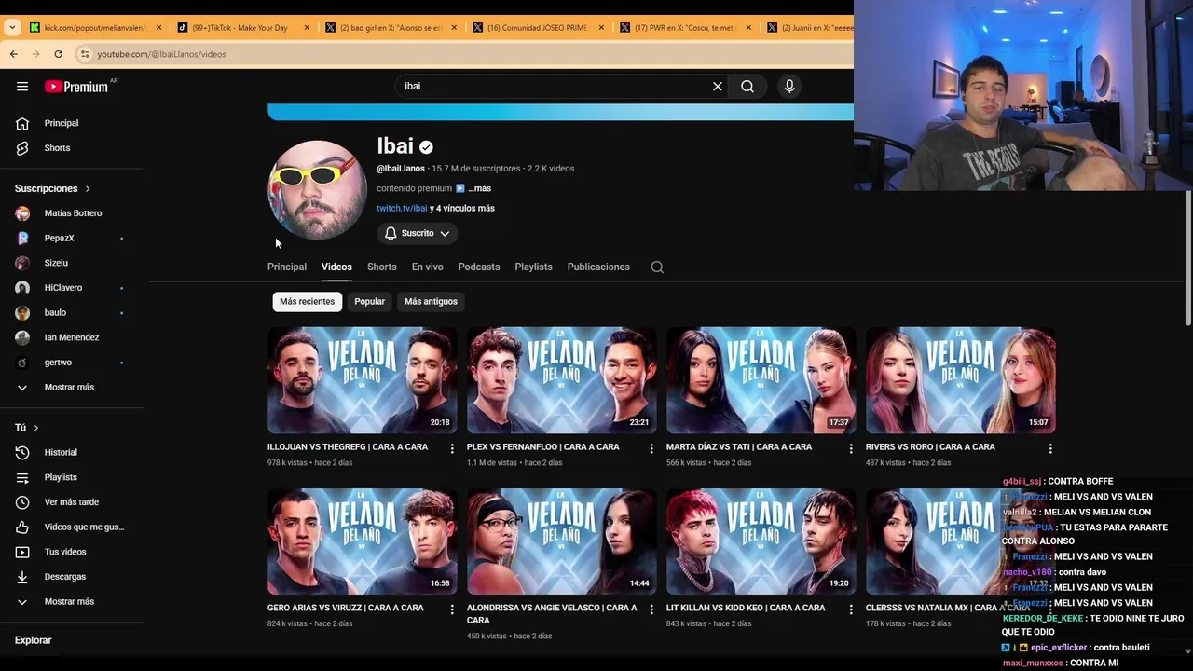Screen dimensions: 1193x671
Task: Open LIT KILLAH VS KIDD KEO thumbnail
Action: [x=761, y=541]
